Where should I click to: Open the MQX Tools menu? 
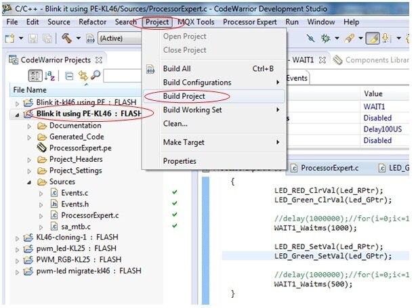pyautogui.click(x=196, y=22)
